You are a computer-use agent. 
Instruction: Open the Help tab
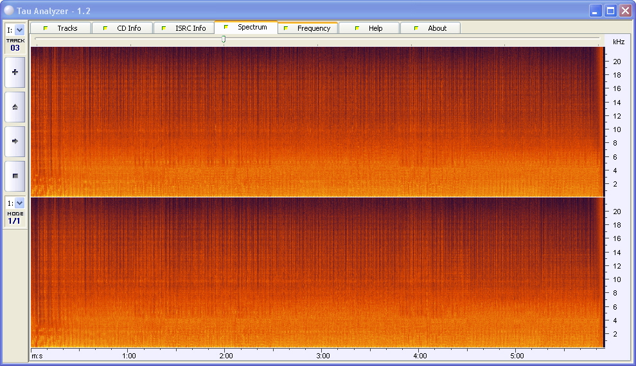pyautogui.click(x=369, y=28)
